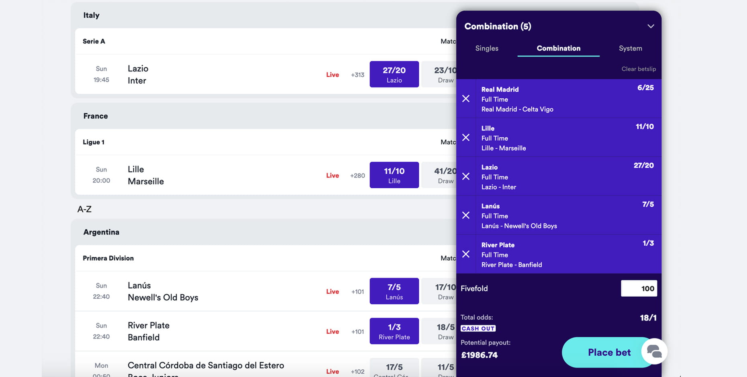The image size is (747, 377).
Task: Expand +313 more markets for Lazio–Inter
Action: [x=357, y=75]
